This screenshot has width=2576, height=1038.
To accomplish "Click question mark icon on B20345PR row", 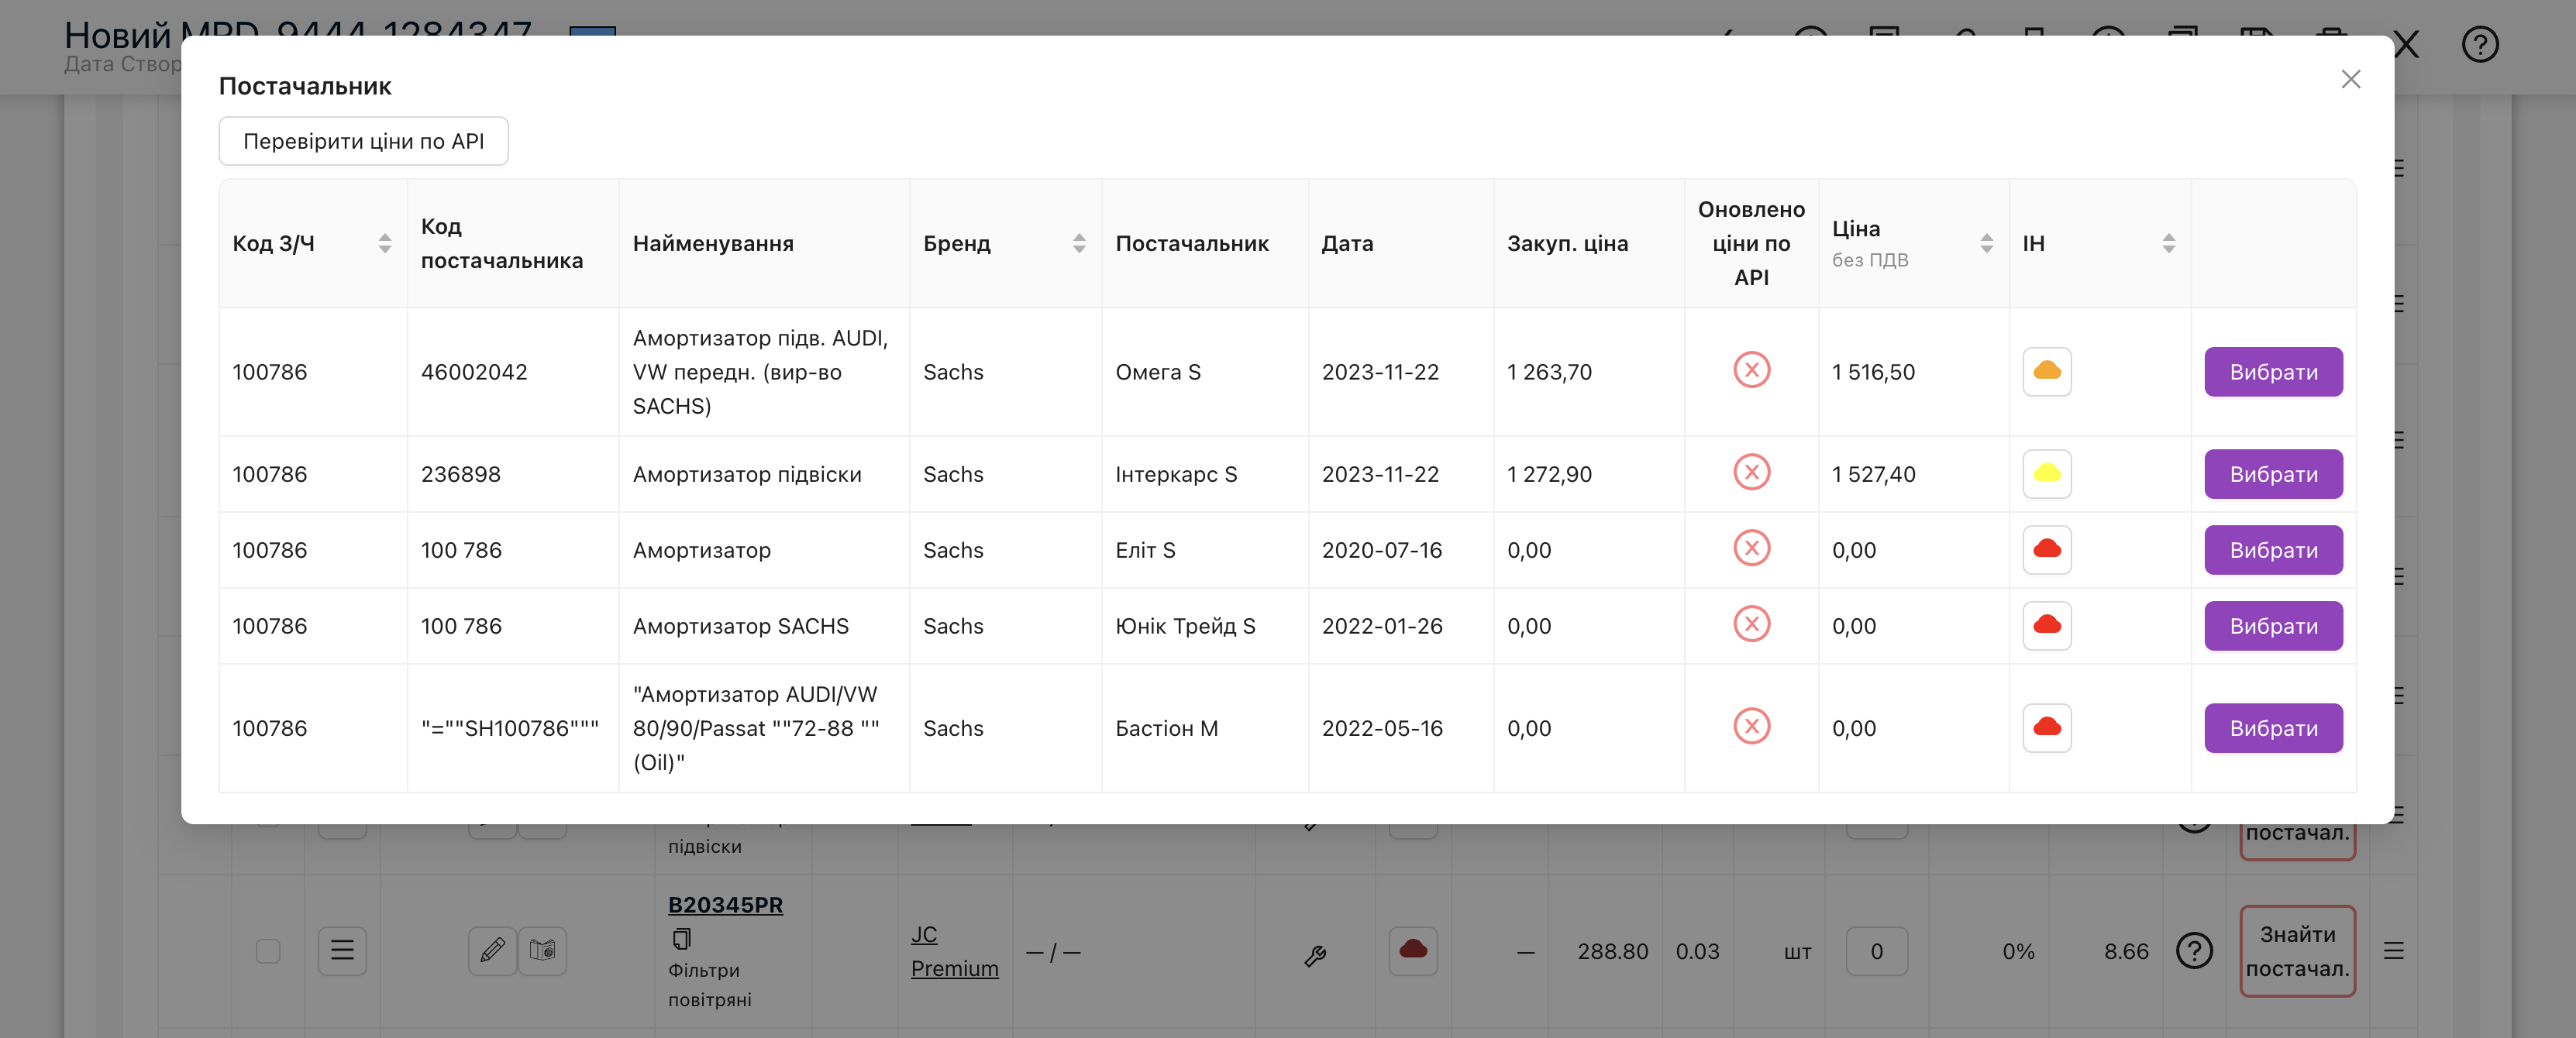I will pos(2194,951).
